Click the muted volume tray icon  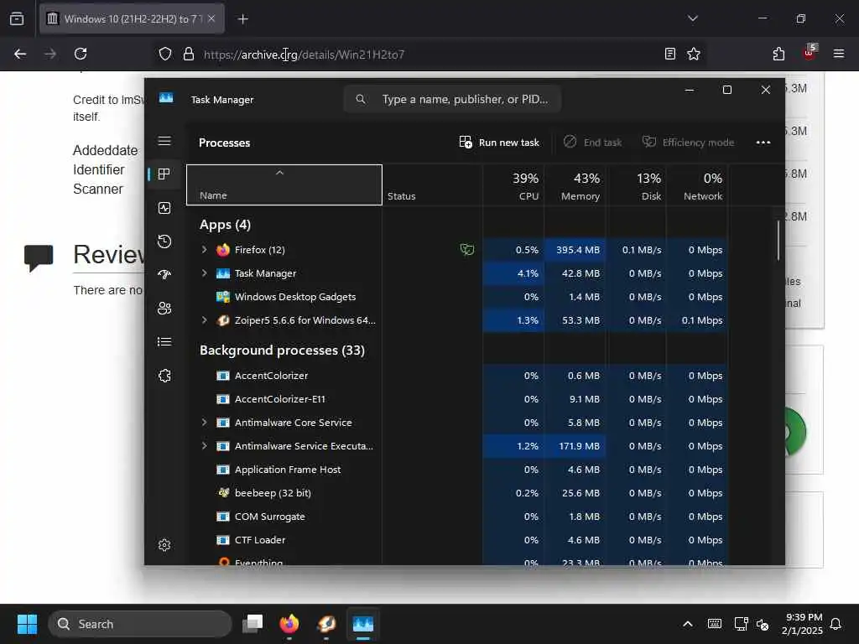(762, 624)
